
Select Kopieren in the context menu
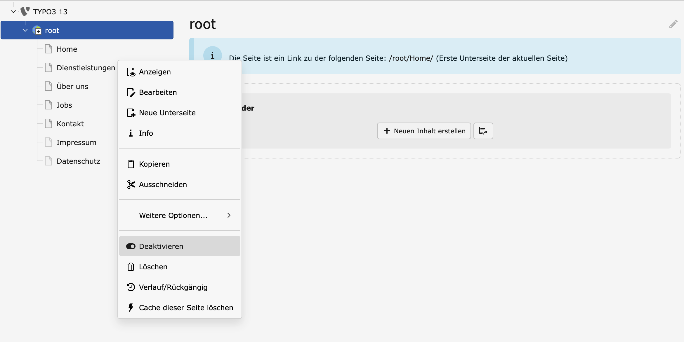tap(154, 164)
